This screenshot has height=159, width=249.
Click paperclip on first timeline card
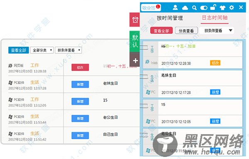144,47
